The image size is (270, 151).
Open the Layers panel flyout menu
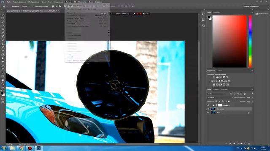[x=252, y=89]
